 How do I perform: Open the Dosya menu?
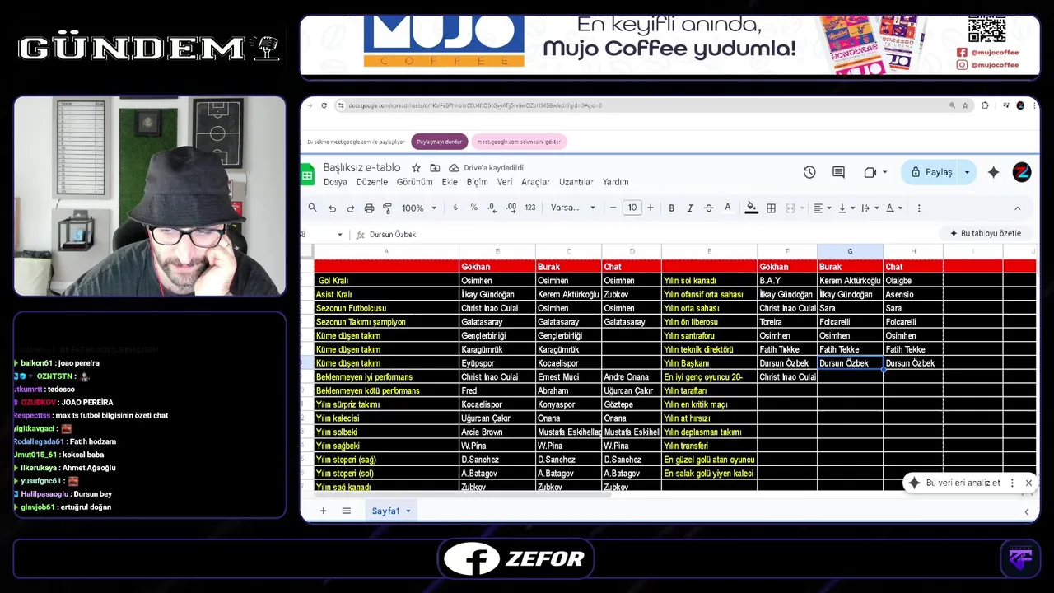coord(335,182)
